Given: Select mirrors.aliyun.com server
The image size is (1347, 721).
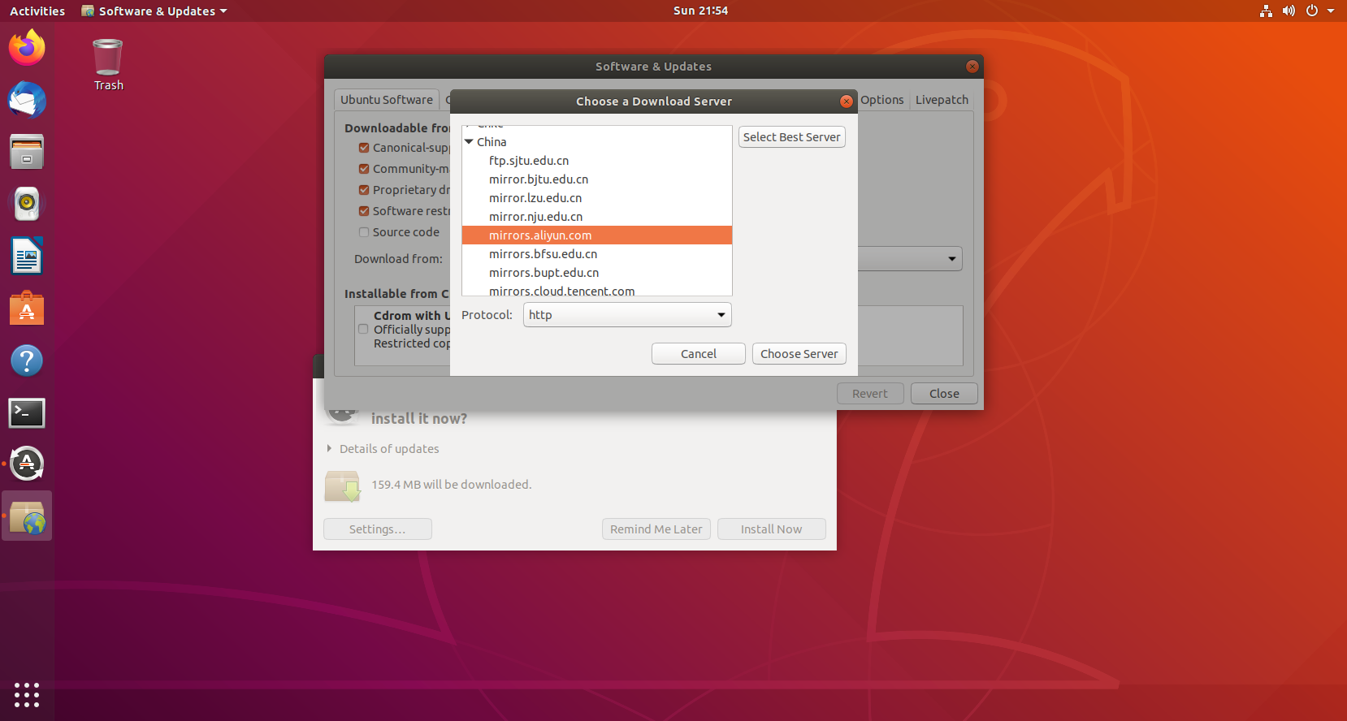Looking at the screenshot, I should coord(597,235).
